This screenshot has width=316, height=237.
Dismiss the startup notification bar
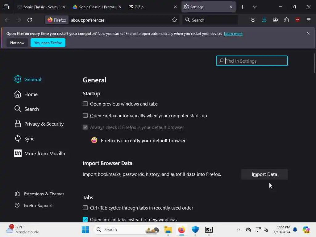click(x=308, y=33)
